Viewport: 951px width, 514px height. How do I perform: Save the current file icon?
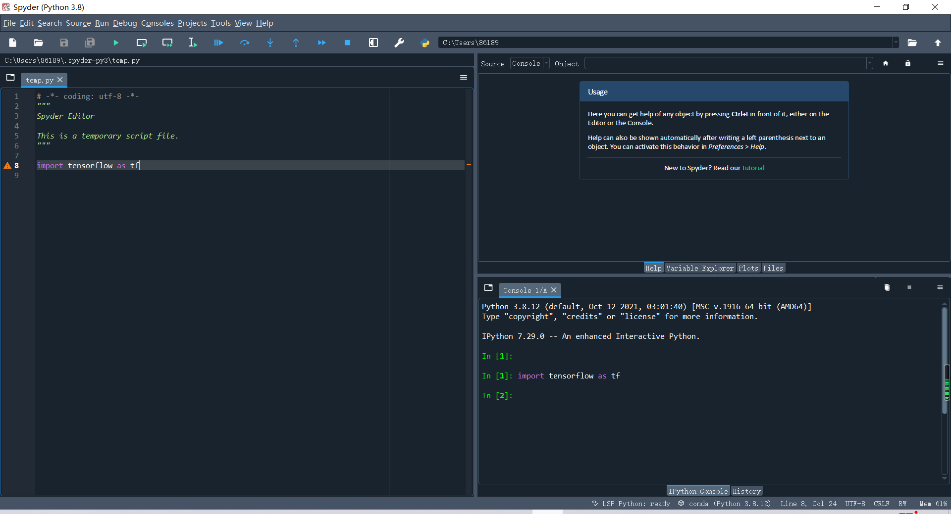(64, 43)
